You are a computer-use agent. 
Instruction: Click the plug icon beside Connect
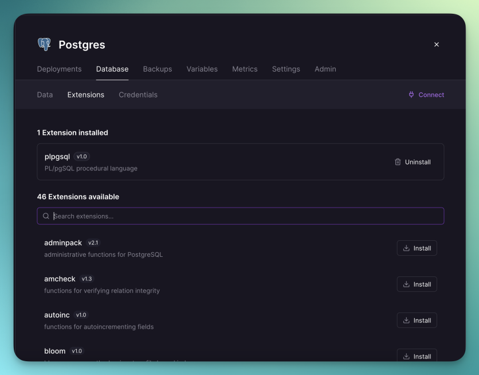point(411,95)
